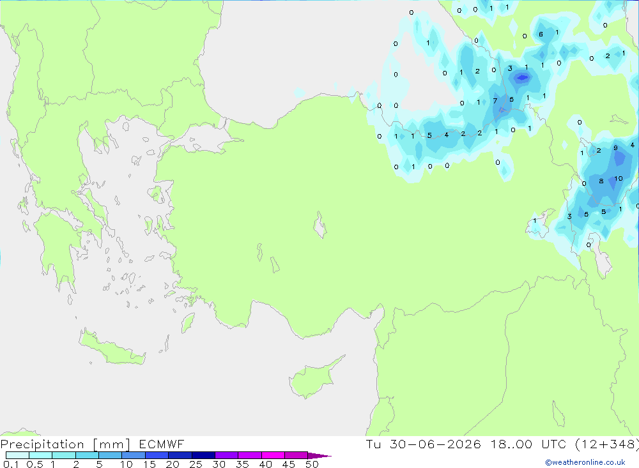Click the '18..00 UTC' time text
The width and height of the screenshot is (639, 468).
[x=528, y=444]
